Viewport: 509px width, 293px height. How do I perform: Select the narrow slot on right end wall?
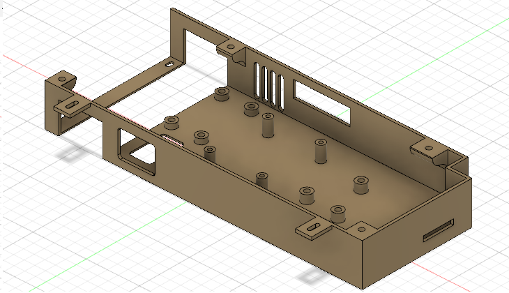pyautogui.click(x=439, y=230)
